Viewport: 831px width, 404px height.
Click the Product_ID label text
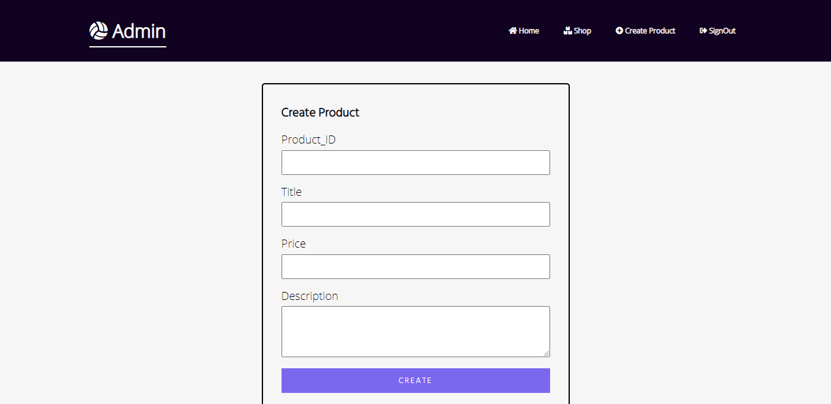pos(308,139)
